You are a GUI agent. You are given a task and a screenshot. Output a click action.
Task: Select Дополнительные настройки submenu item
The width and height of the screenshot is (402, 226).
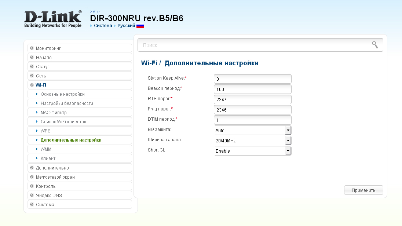(80, 140)
